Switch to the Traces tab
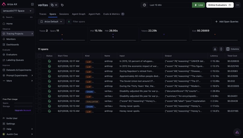 [x=43, y=14]
